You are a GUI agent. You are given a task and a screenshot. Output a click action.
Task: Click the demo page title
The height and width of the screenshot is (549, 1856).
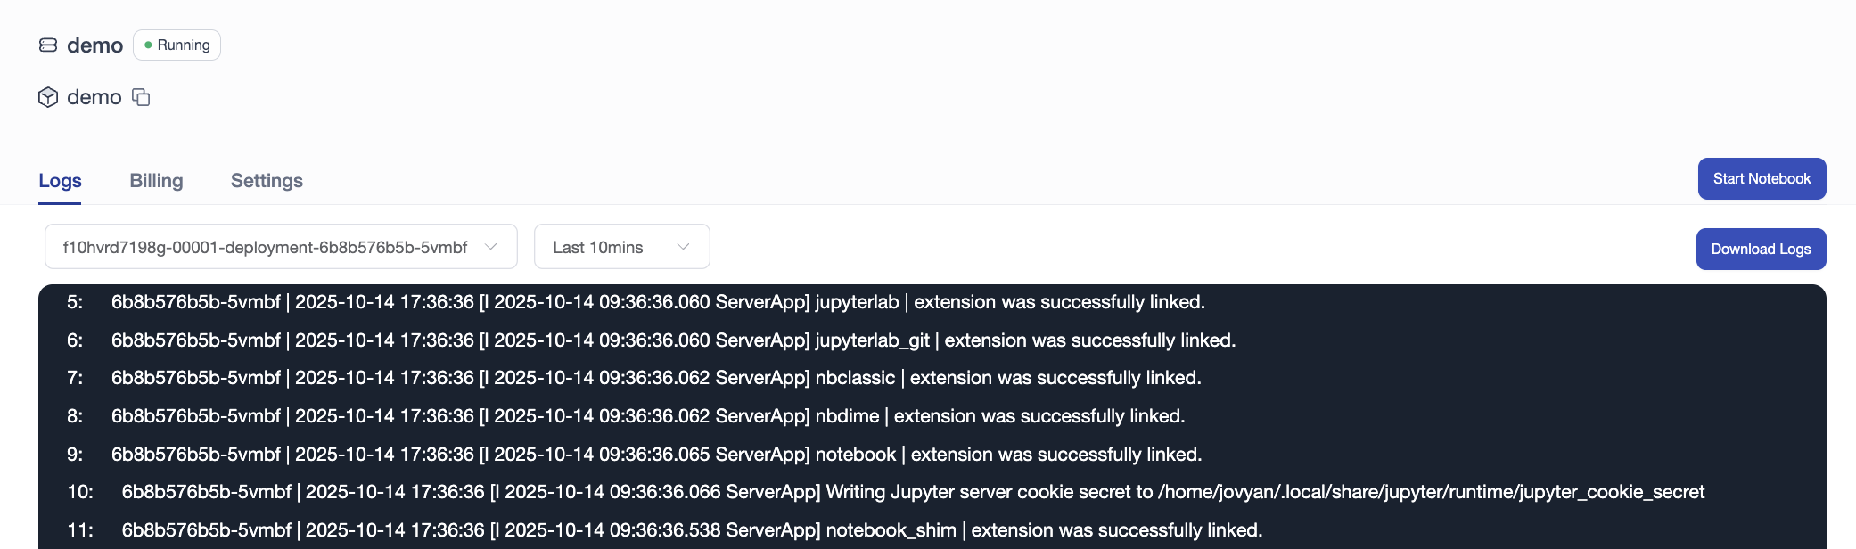94,45
